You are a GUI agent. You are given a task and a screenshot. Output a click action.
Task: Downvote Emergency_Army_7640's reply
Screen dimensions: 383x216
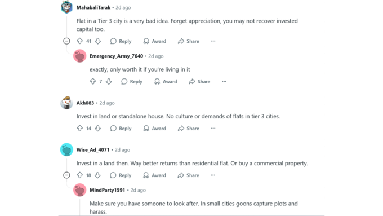(109, 81)
